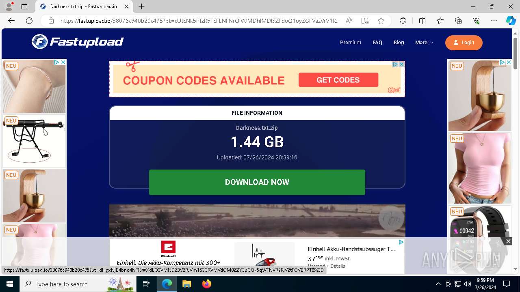520x292 pixels.
Task: Open the Premium page link
Action: [351, 43]
